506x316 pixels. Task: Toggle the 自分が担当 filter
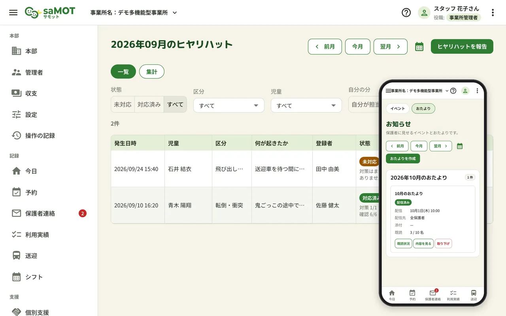pyautogui.click(x=364, y=105)
